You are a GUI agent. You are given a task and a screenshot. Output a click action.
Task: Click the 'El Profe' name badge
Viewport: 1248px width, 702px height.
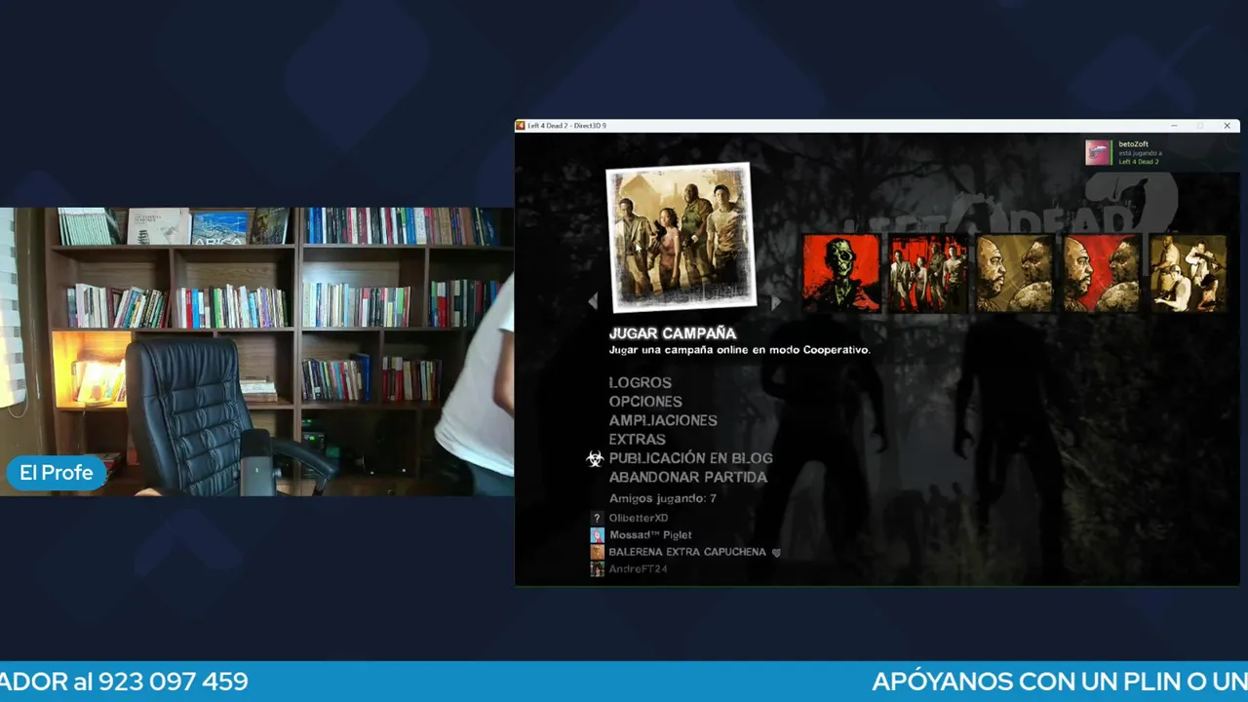point(57,473)
